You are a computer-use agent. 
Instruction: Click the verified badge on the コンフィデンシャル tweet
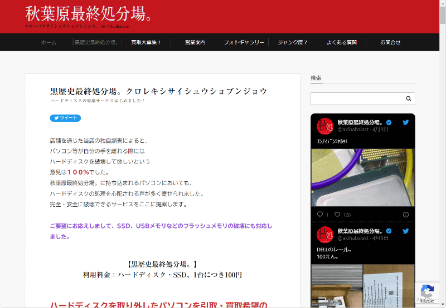coord(389,122)
